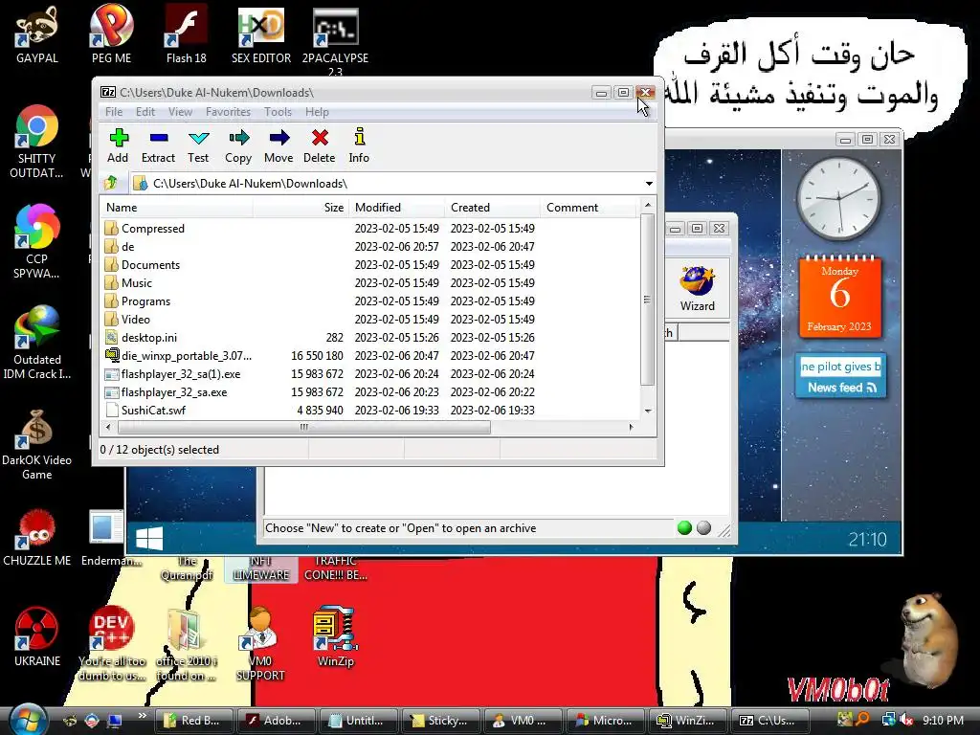The width and height of the screenshot is (980, 735).
Task: Go up one folder level icon
Action: [111, 183]
